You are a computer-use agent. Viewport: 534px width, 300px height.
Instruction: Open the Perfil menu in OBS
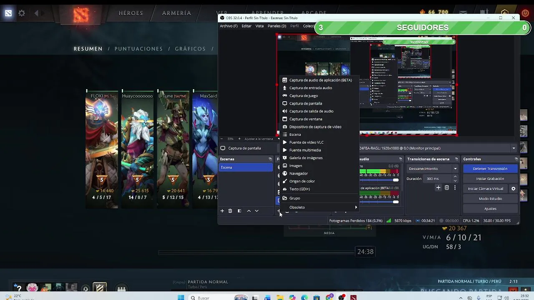(295, 26)
